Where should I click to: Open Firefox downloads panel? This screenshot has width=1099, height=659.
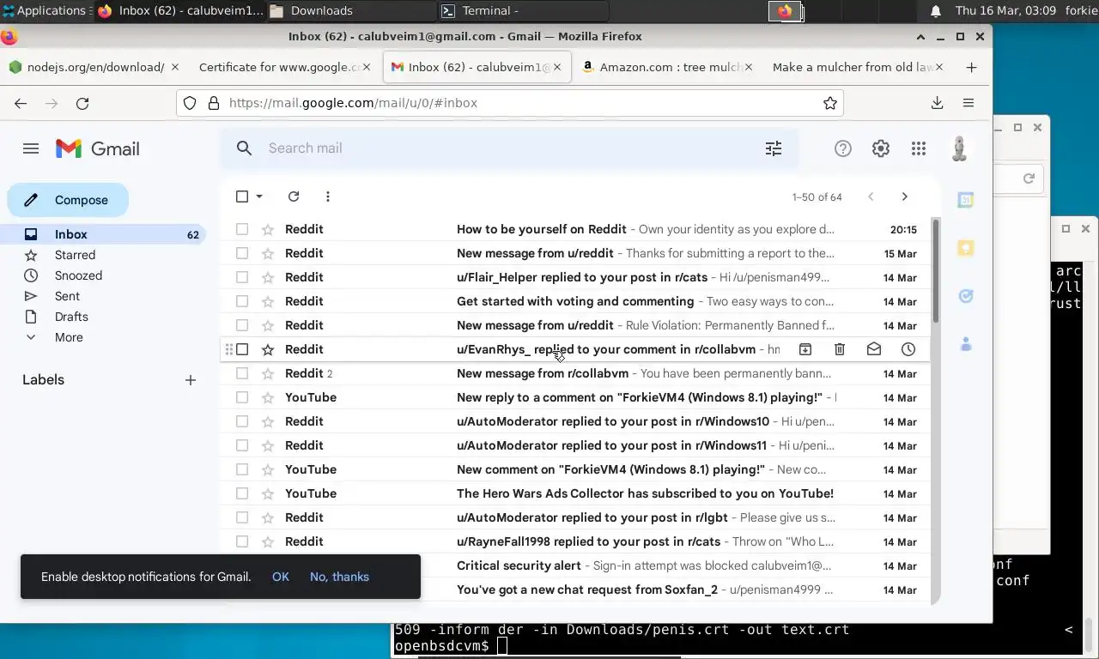(x=938, y=103)
